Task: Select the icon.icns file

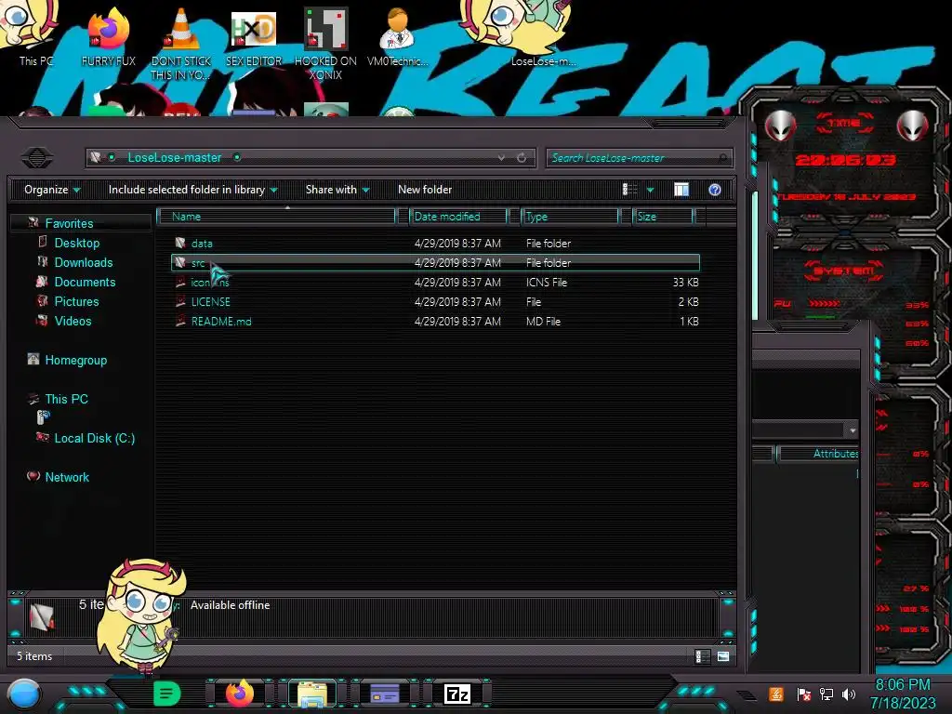Action: 435,283
